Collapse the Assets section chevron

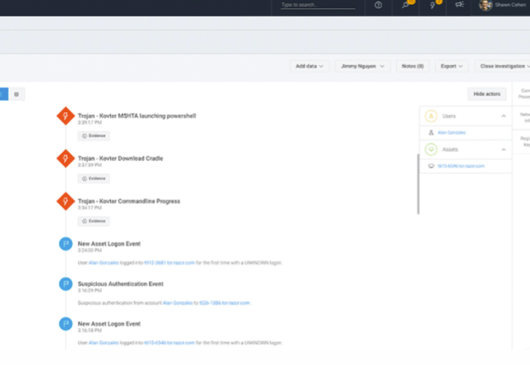504,149
